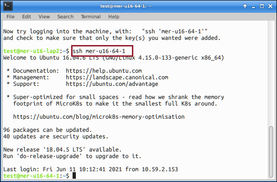Click the microk8s-memory-optimisation blog URL
The image size is (277, 182).
99,117
